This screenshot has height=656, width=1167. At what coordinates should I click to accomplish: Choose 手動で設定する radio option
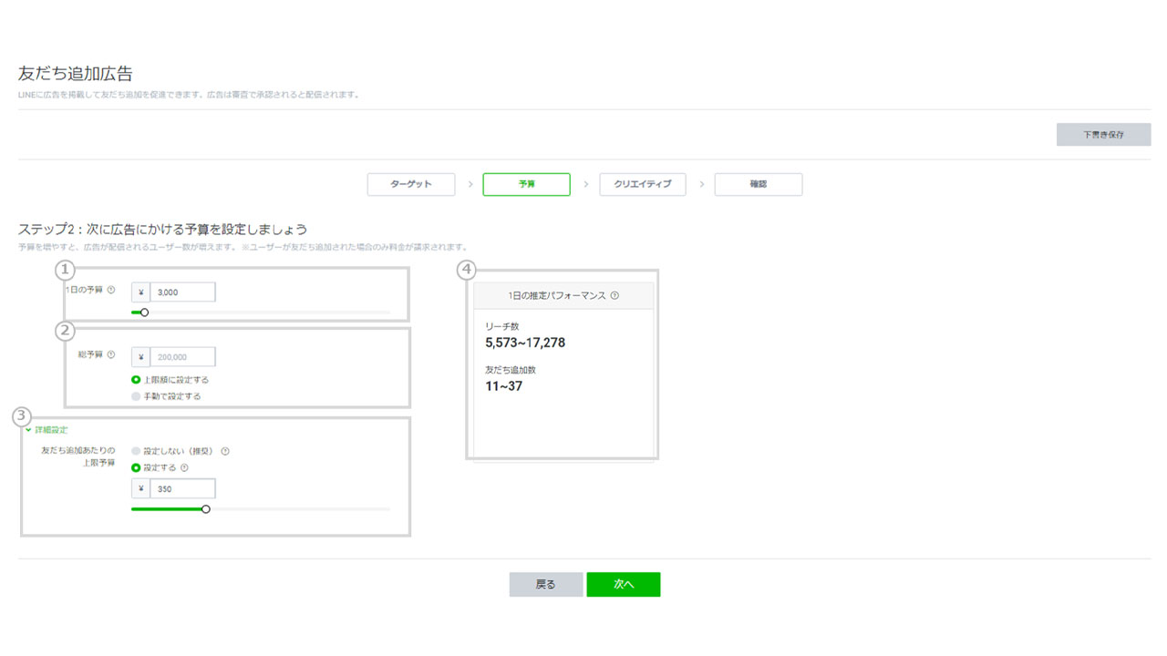[137, 396]
